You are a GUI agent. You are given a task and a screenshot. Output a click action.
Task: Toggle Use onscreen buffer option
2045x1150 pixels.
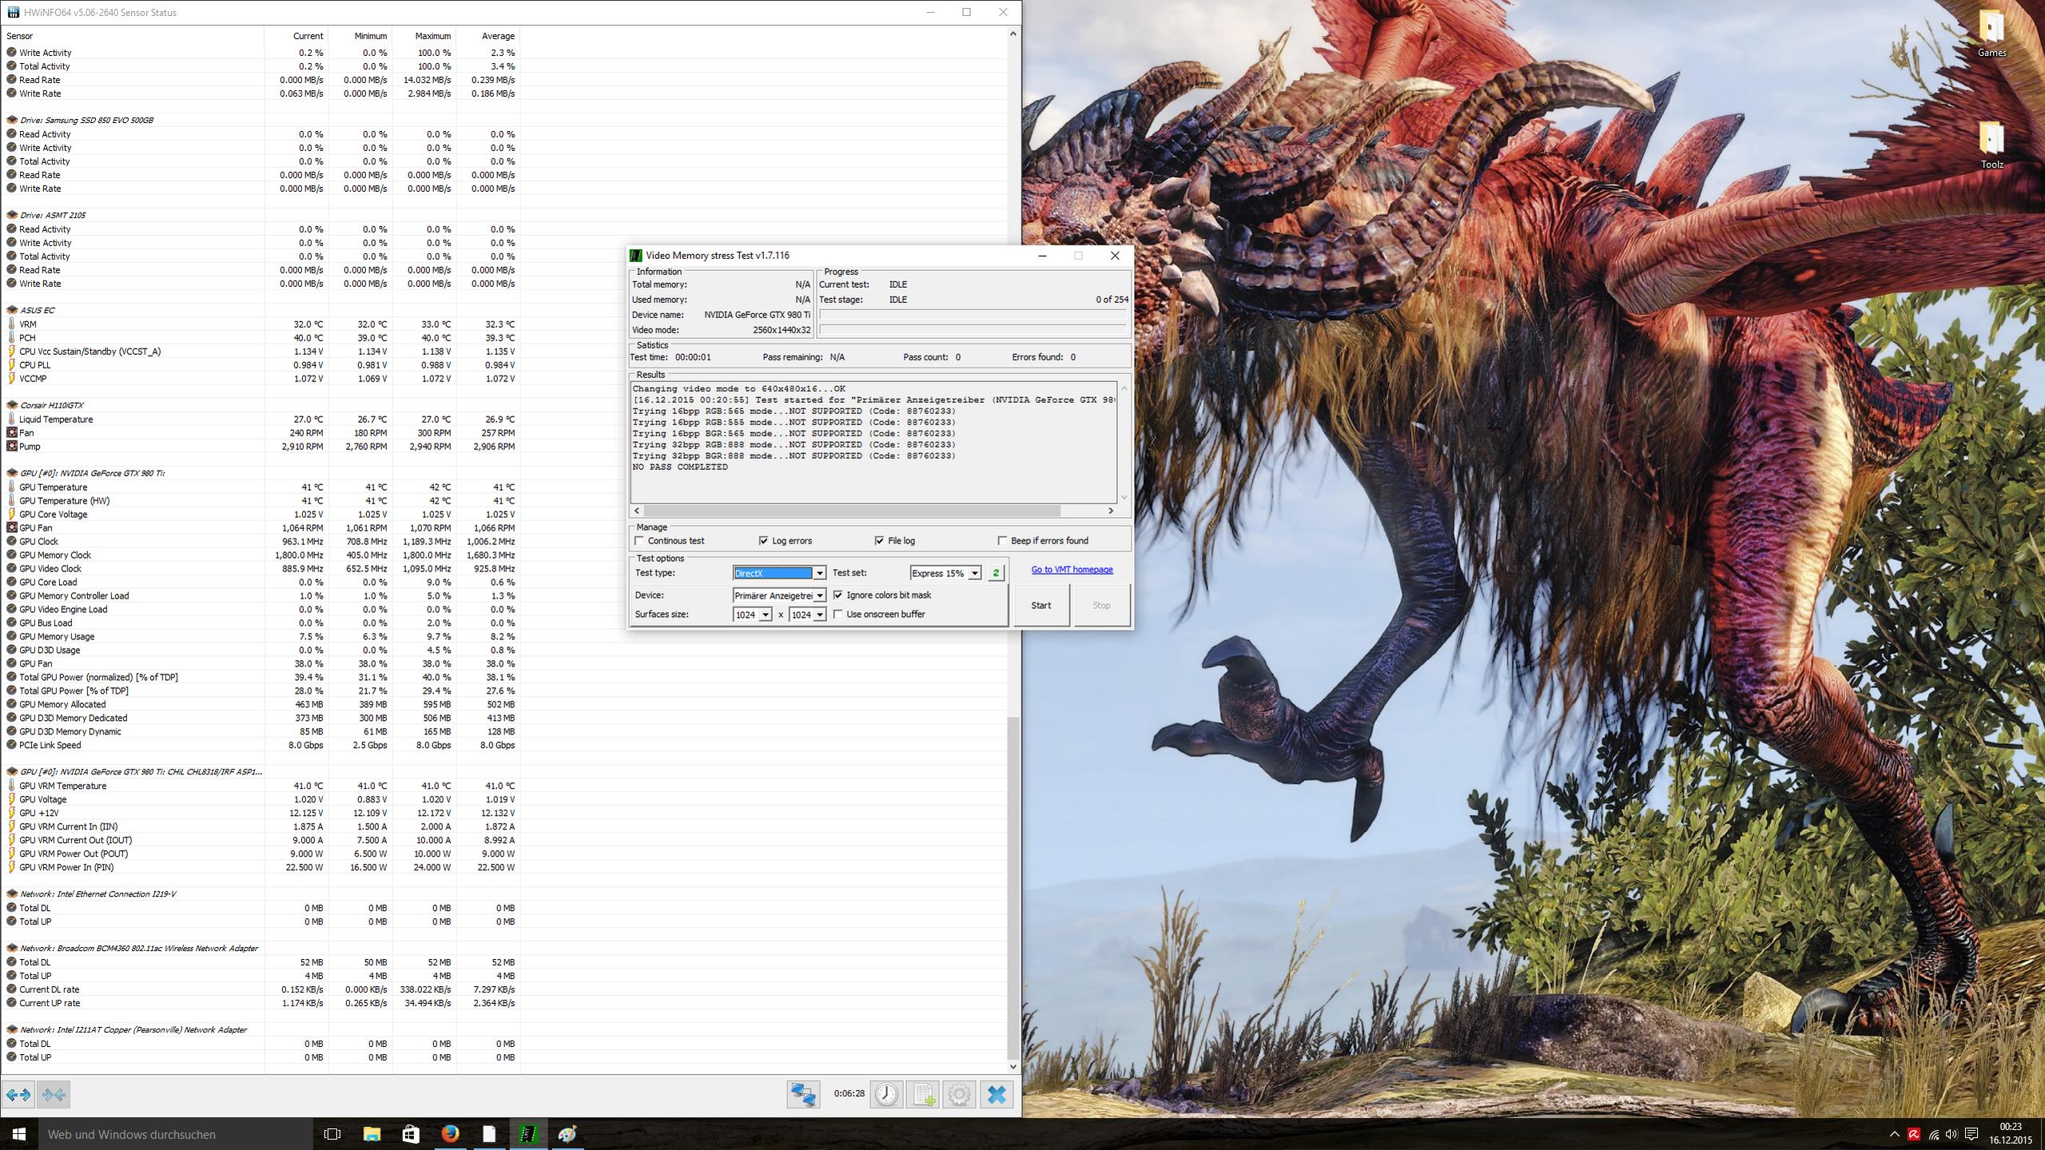click(838, 615)
